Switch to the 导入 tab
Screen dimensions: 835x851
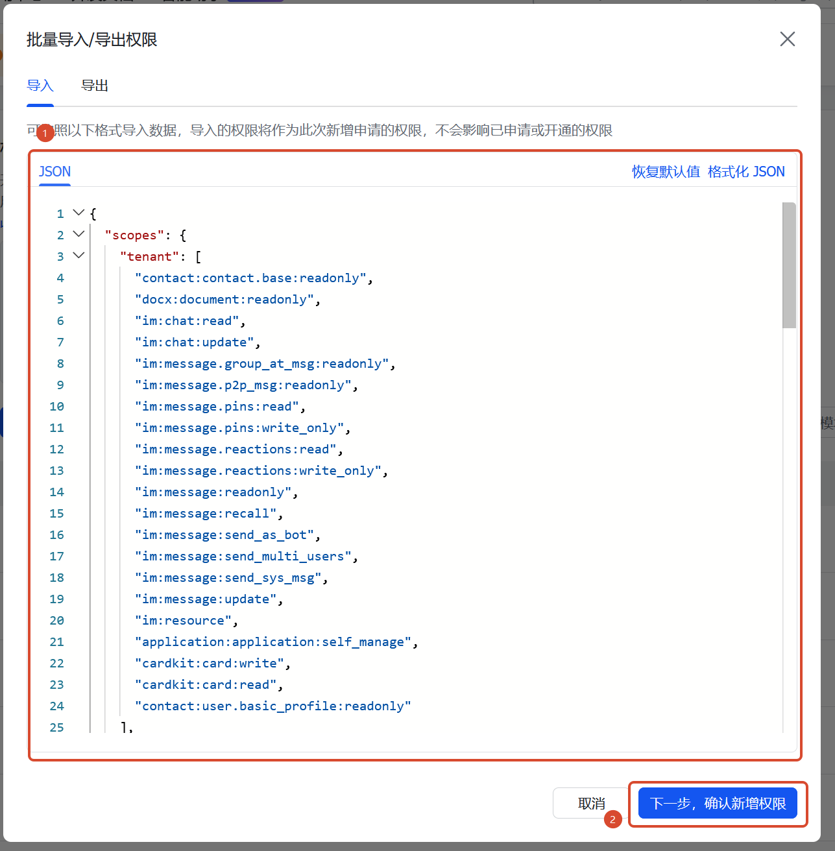click(40, 86)
